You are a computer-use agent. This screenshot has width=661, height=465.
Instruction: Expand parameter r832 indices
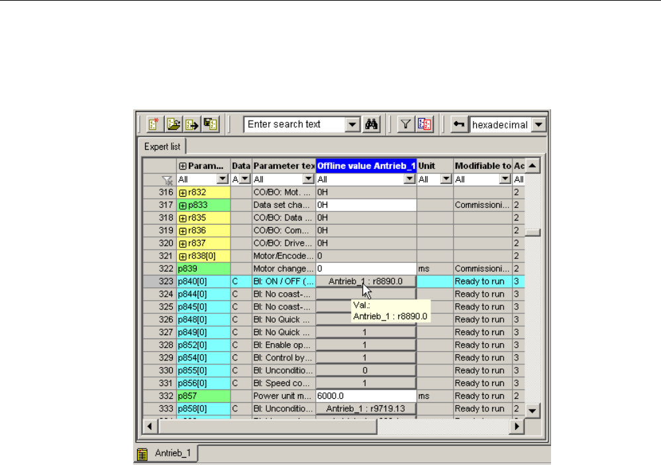click(x=183, y=193)
